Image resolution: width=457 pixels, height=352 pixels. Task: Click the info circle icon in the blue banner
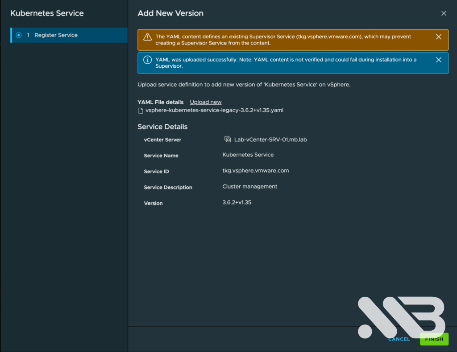point(147,60)
